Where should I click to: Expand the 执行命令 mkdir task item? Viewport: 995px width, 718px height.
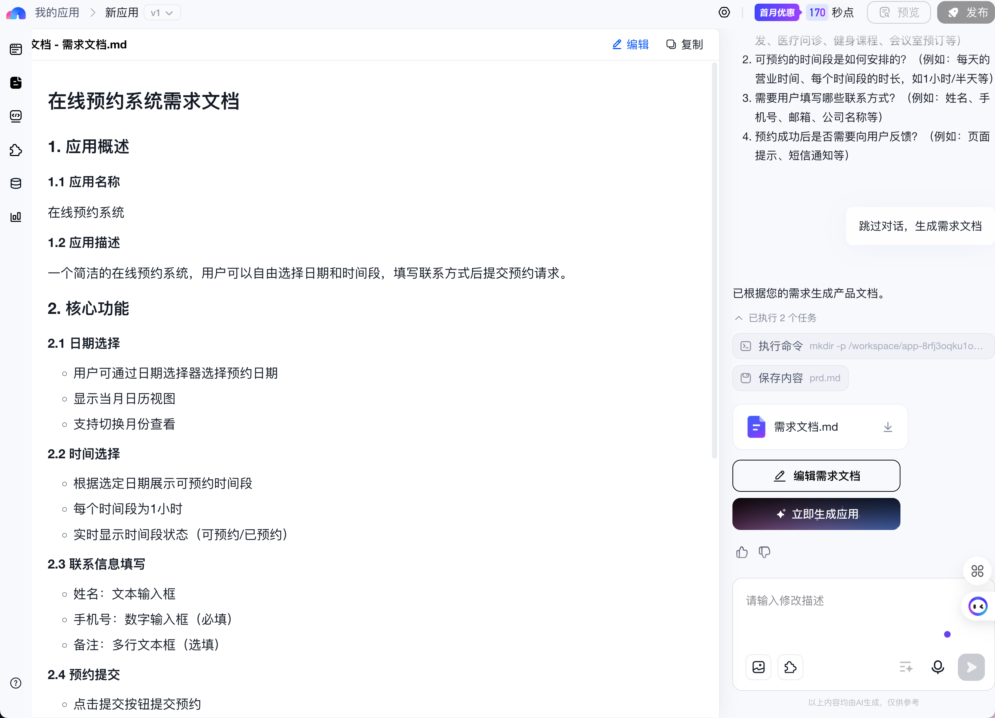863,346
